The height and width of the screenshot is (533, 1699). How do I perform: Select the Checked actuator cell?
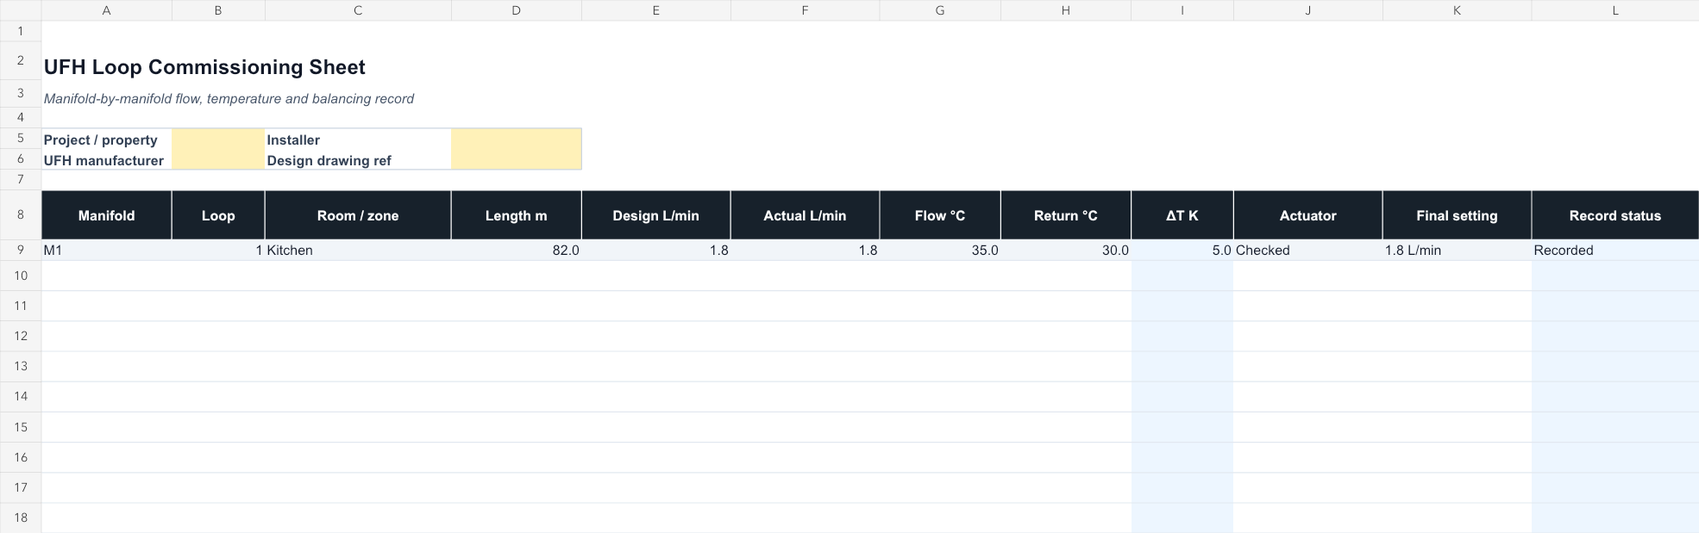click(x=1308, y=251)
